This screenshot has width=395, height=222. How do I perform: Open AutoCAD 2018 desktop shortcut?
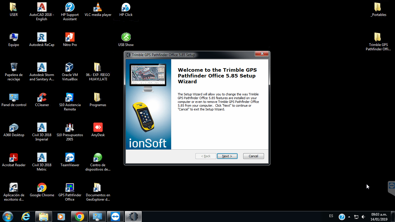(x=42, y=8)
